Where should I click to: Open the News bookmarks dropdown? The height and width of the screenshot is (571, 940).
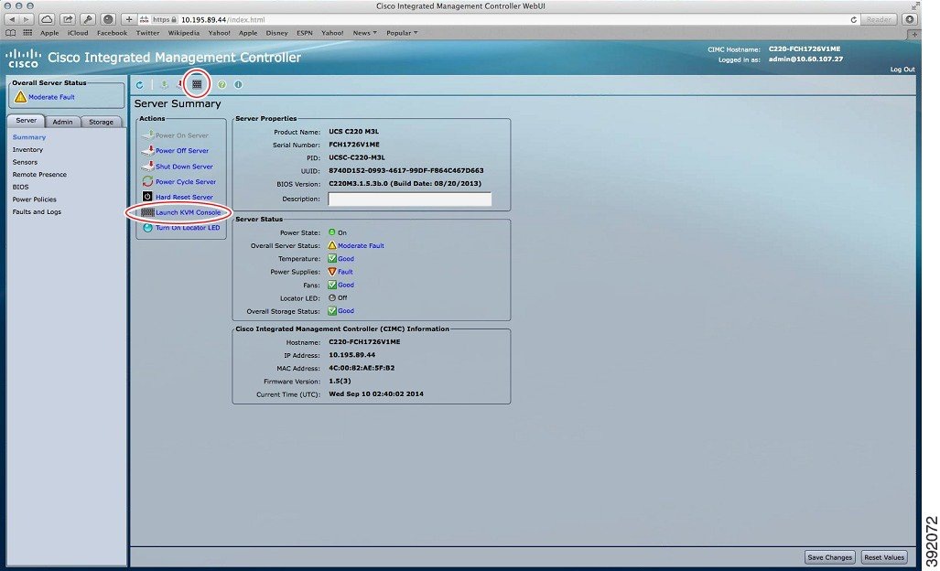coord(364,33)
